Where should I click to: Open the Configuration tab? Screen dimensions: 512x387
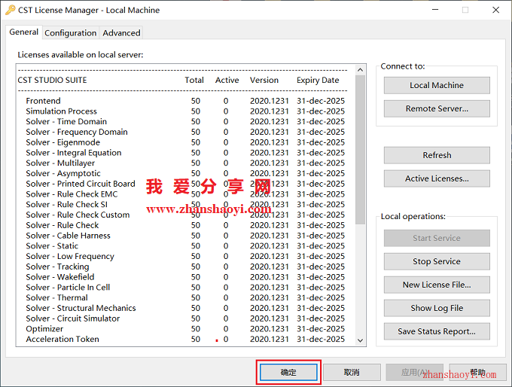click(71, 33)
